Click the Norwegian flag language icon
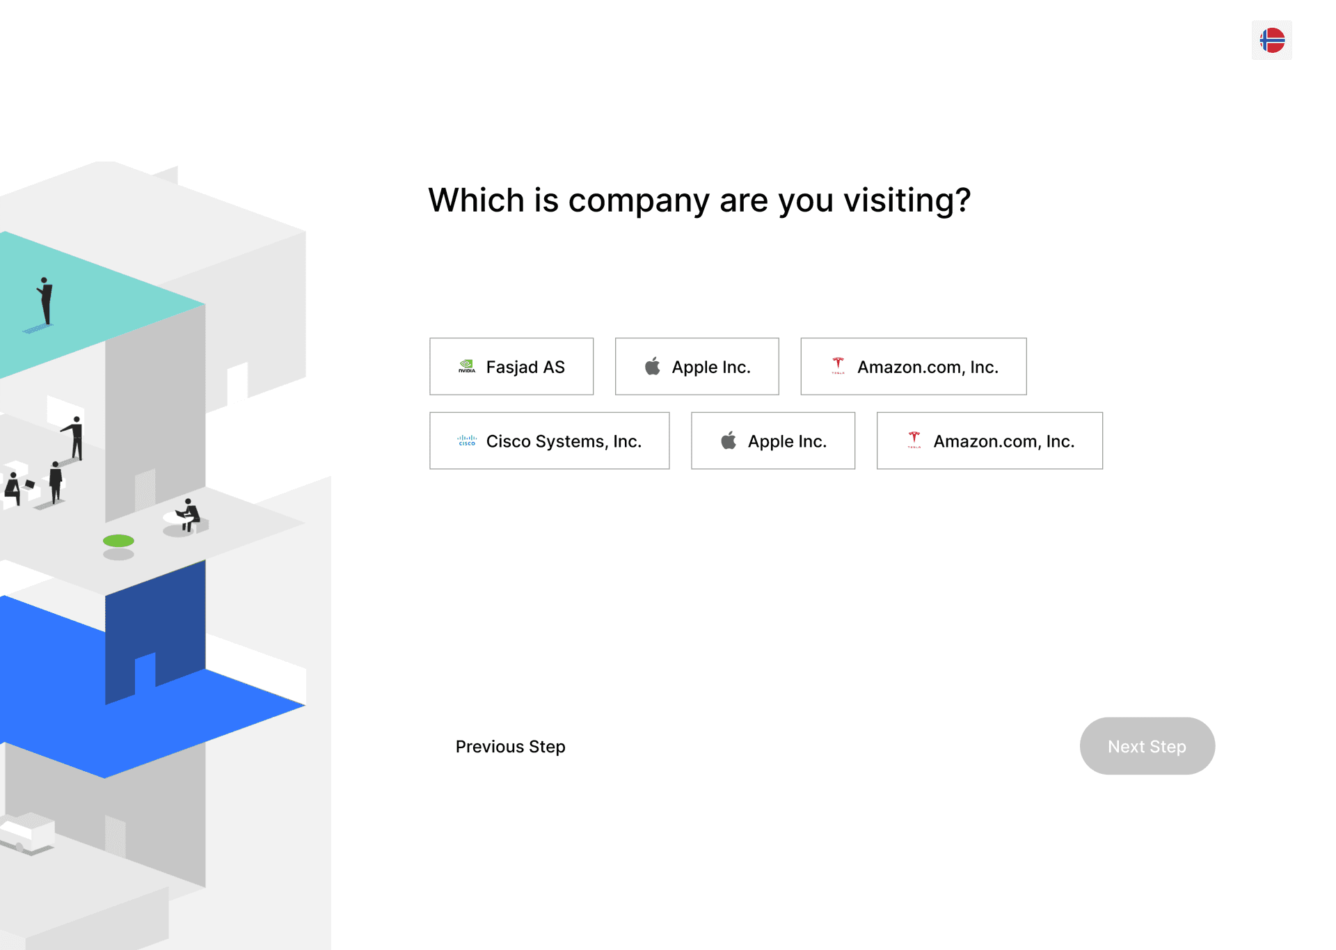Image resolution: width=1336 pixels, height=950 pixels. click(x=1271, y=40)
